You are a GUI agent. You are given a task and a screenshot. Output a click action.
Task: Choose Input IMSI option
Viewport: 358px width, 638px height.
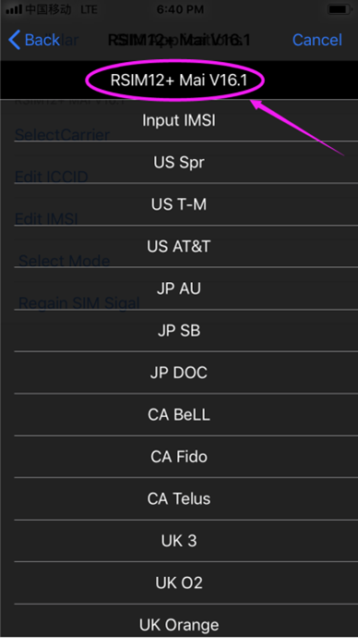(x=179, y=120)
